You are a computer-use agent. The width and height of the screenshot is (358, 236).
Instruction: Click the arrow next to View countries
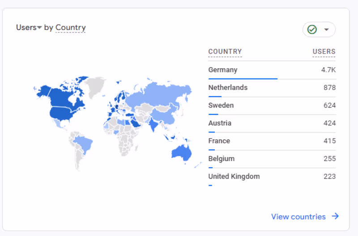[335, 217]
